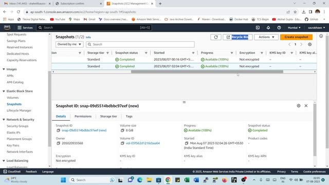Image resolution: width=329 pixels, height=185 pixels.
Task: Switch to the Details tab
Action: pyautogui.click(x=61, y=116)
